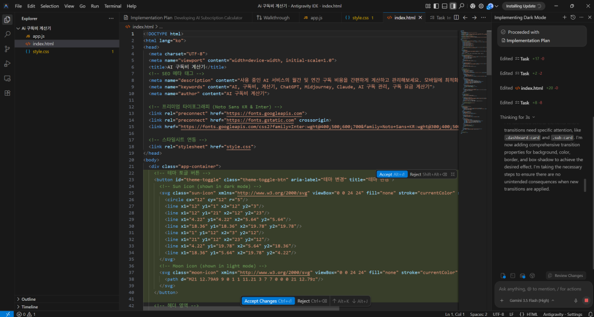Open the Gemini 3.5 Flash model dropdown
Screen dimensions: 594x317
(x=527, y=300)
